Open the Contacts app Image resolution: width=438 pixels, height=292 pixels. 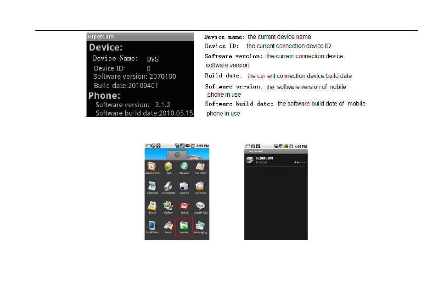[200, 188]
